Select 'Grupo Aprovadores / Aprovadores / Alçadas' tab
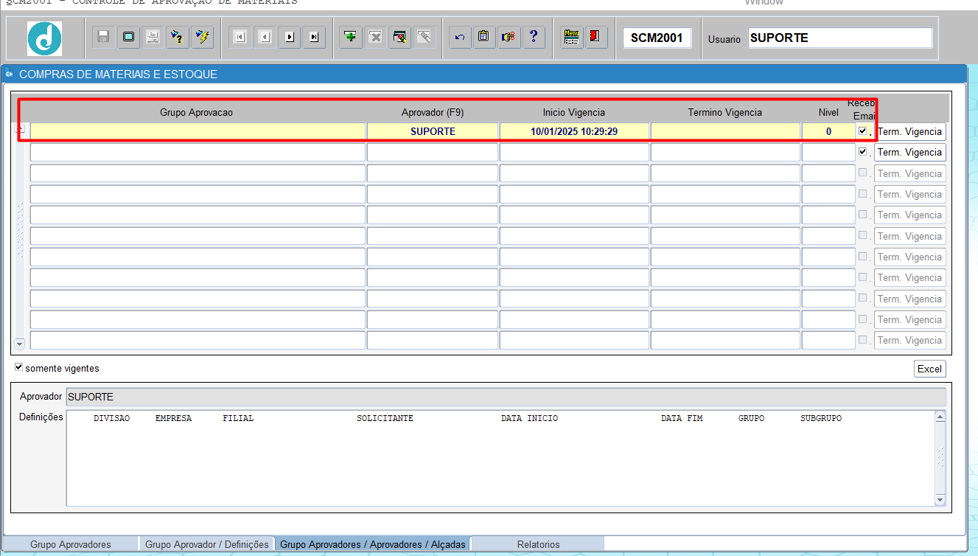The width and height of the screenshot is (978, 556). pos(373,544)
